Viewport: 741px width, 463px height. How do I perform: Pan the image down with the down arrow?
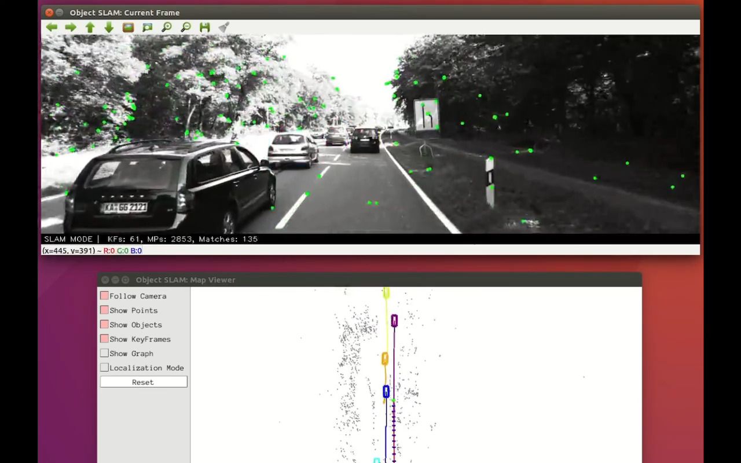tap(109, 27)
